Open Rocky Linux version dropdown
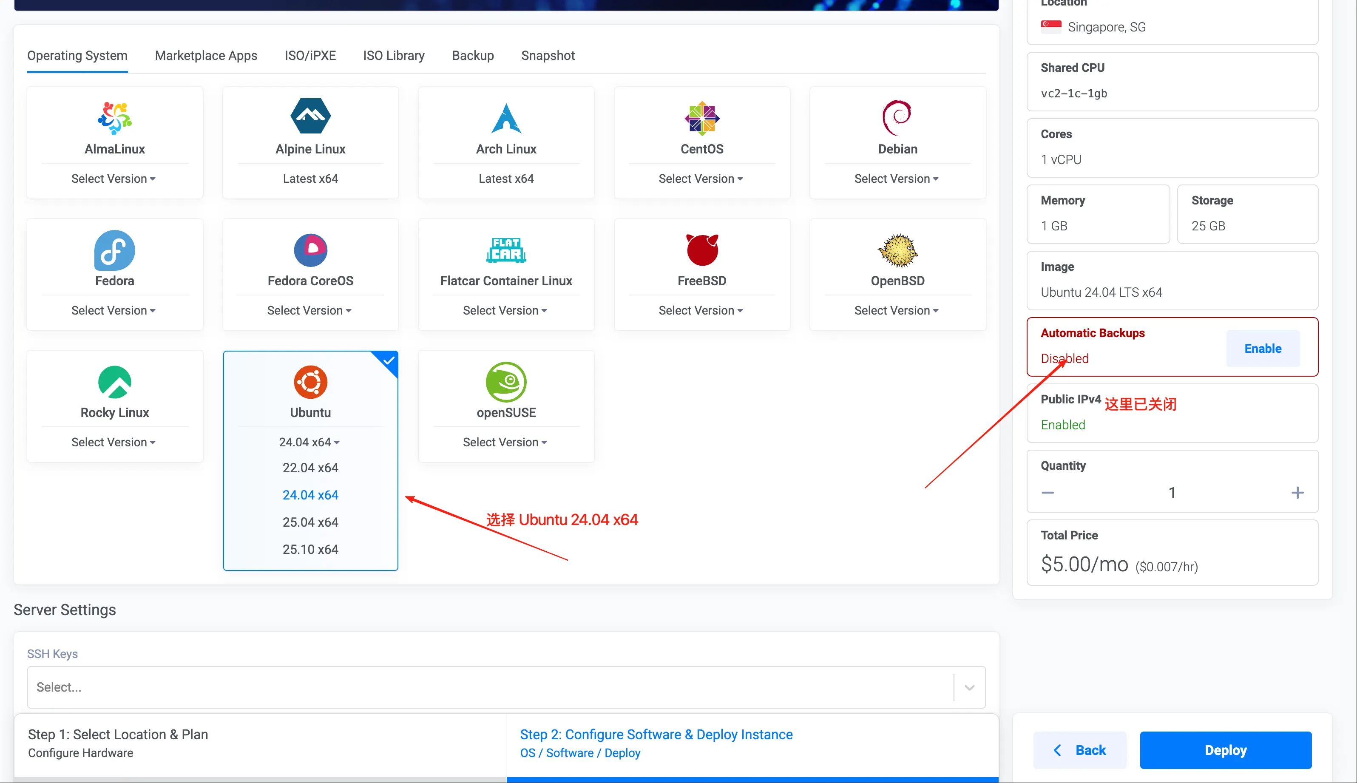This screenshot has height=783, width=1357. click(114, 442)
